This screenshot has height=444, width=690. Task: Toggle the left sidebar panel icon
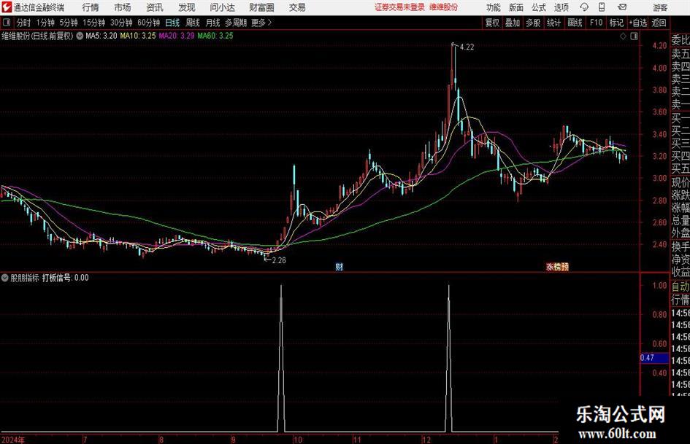6,23
